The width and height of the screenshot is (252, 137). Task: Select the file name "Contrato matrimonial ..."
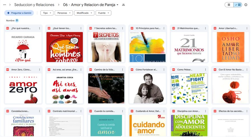(x=65, y=111)
